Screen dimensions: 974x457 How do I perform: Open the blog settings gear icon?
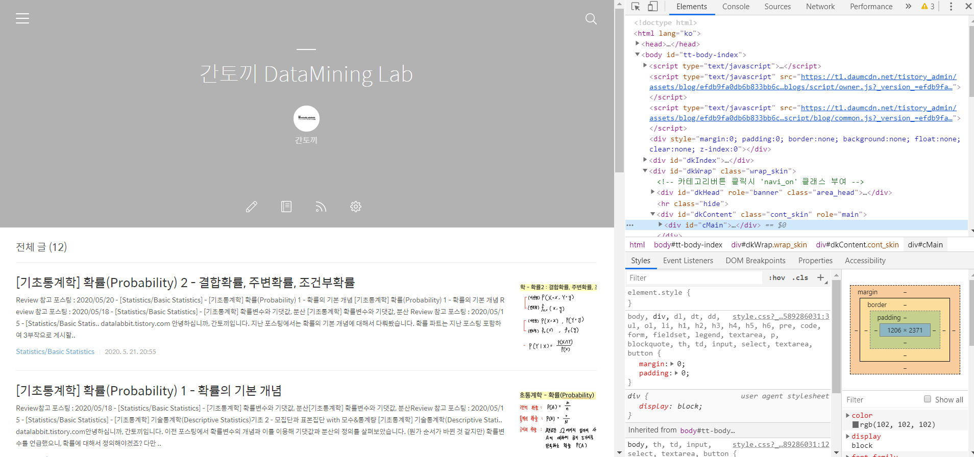pyautogui.click(x=356, y=207)
